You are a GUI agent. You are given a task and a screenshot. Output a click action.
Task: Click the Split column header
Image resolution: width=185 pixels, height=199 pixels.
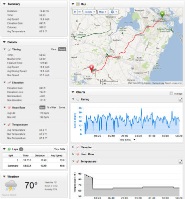(x=11, y=156)
